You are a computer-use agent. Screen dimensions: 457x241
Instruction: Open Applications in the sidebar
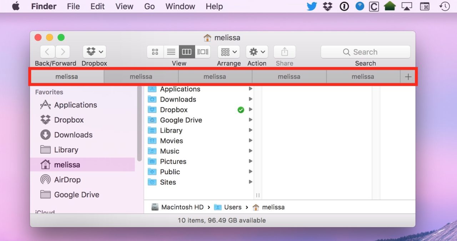(x=68, y=105)
